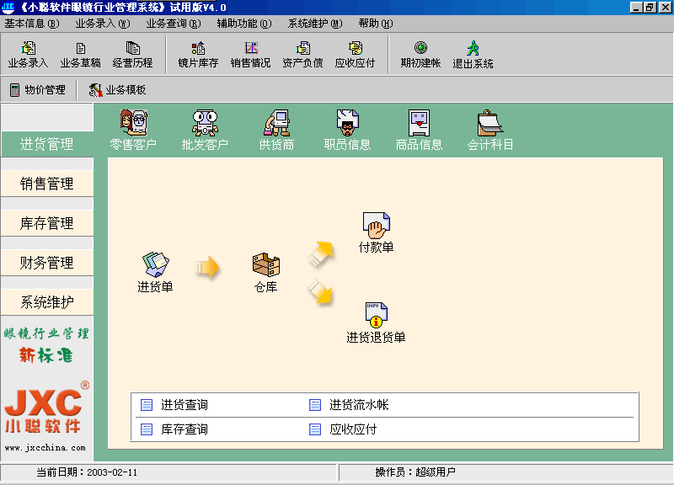Click 期初建帐 toolbar button
The height and width of the screenshot is (485, 674).
tap(420, 55)
